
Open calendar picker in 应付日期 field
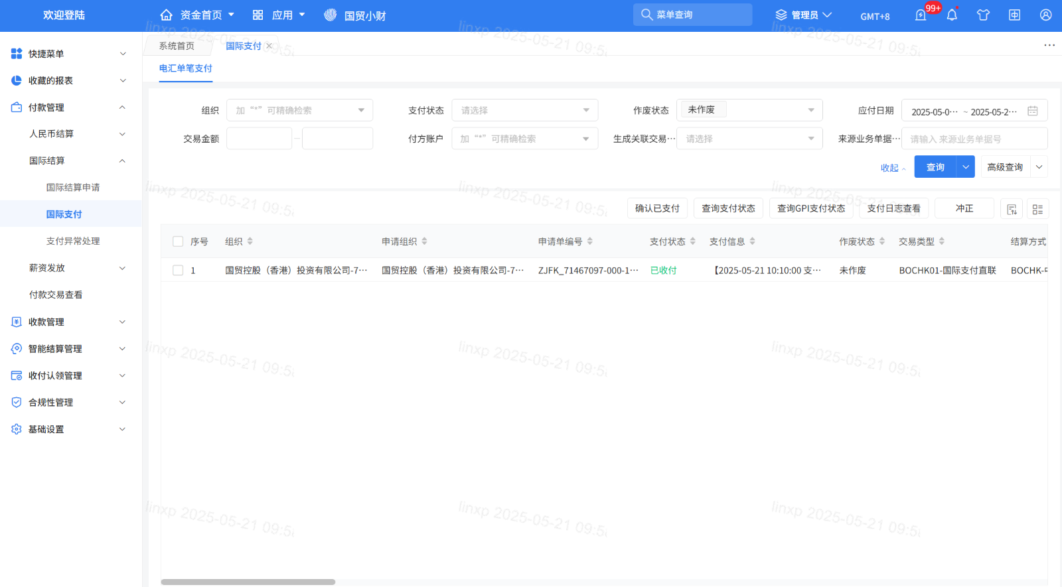click(1032, 111)
